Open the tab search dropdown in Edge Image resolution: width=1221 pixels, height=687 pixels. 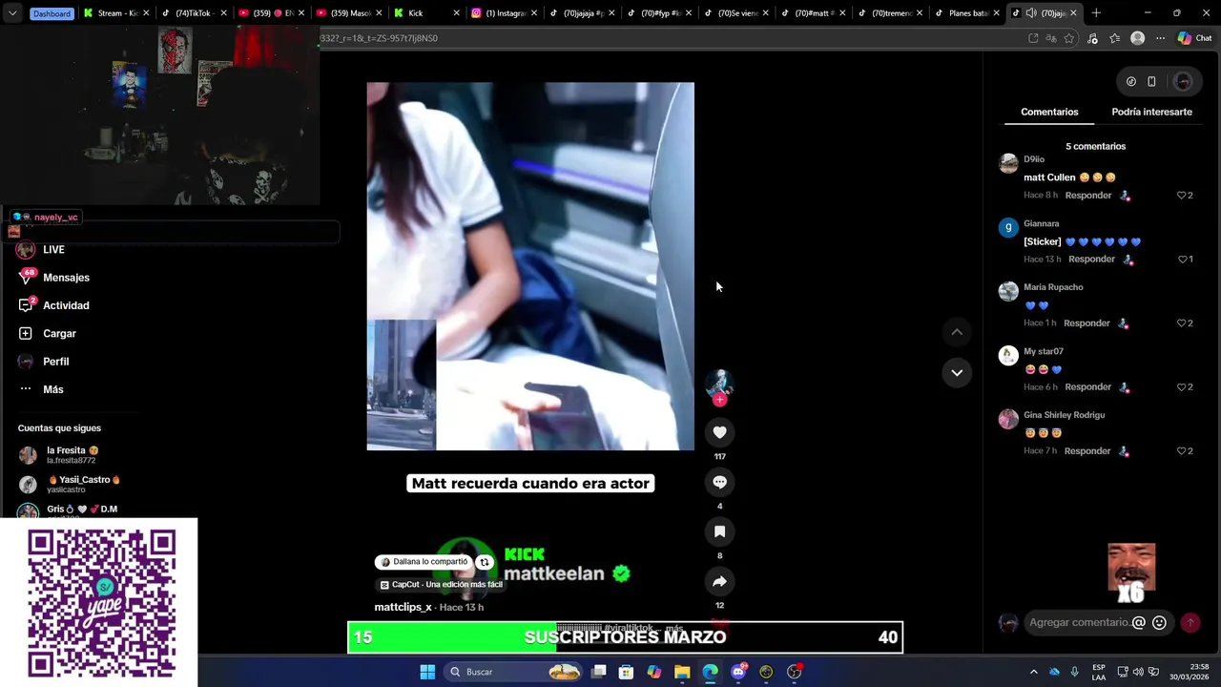pos(12,13)
